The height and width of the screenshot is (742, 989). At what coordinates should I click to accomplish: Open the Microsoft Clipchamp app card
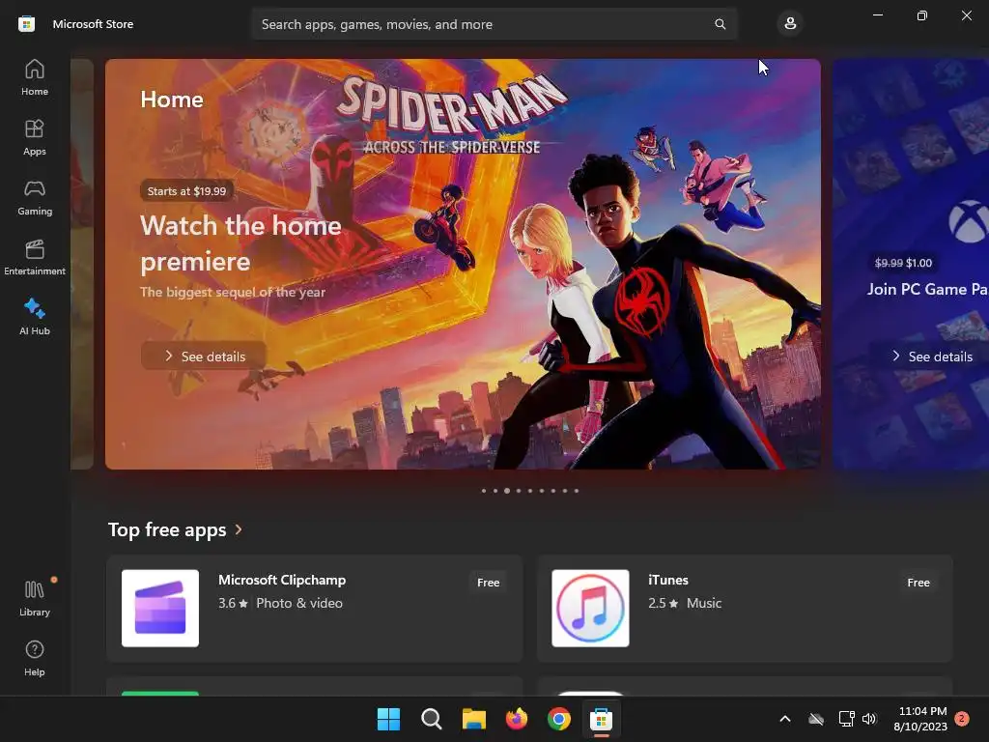(315, 609)
